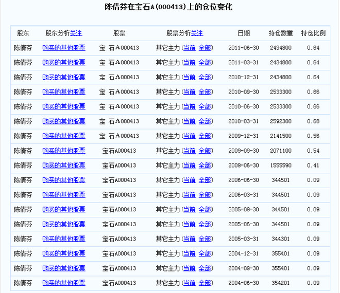The height and width of the screenshot is (293, 340).
Task: Open 购买的其他股票 link in 2011-06-30 row
Action: click(64, 48)
